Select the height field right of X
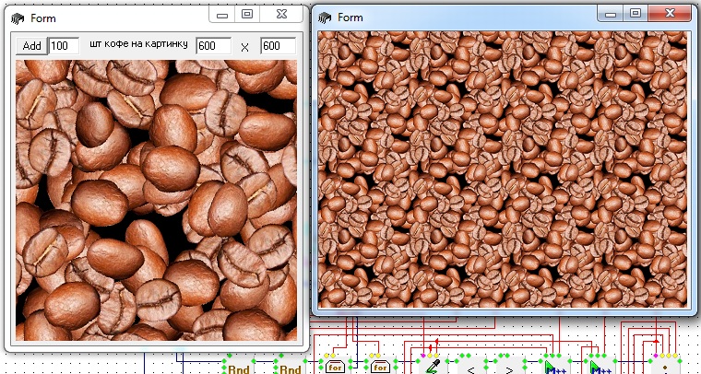This screenshot has width=701, height=374. (x=278, y=45)
